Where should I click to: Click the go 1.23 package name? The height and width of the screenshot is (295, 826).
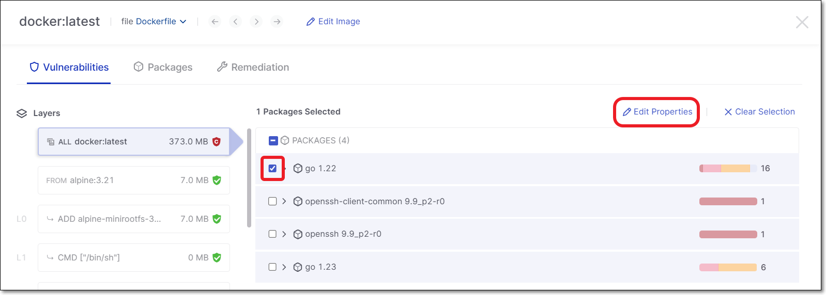pos(320,267)
